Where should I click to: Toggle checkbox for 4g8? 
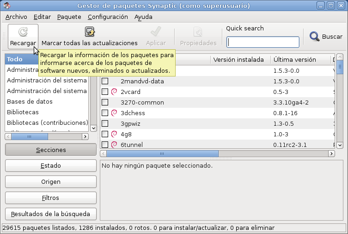tap(105, 134)
